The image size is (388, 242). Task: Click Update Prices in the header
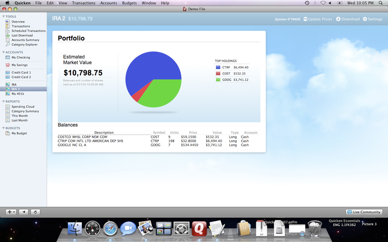(x=318, y=19)
